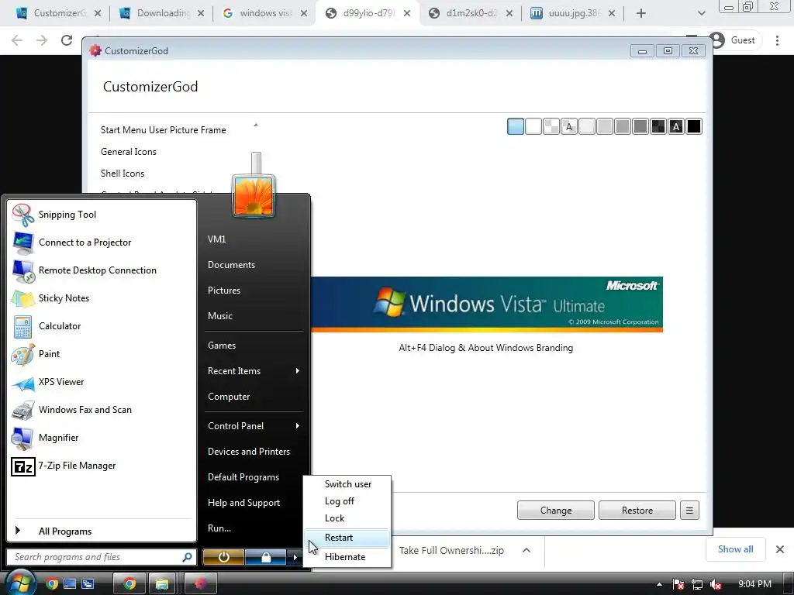This screenshot has height=595, width=794.
Task: Choose Restart from the power menu
Action: pos(347,538)
